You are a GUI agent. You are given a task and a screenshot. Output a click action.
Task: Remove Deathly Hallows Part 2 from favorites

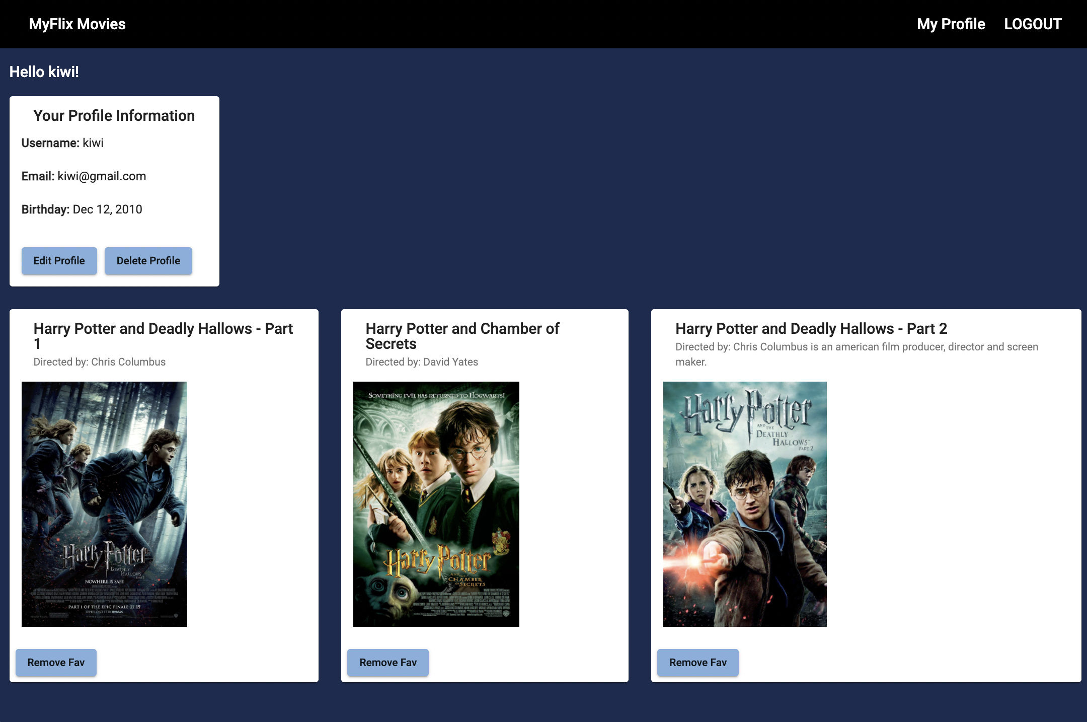(x=697, y=663)
